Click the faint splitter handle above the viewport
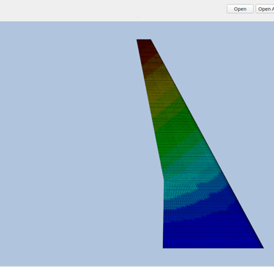274x267 pixels. 139,18
